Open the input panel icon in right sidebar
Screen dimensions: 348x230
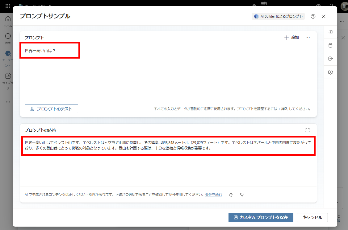pos(330,32)
